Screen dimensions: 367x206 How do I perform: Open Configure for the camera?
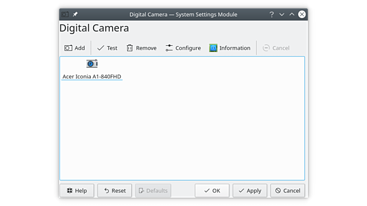pyautogui.click(x=183, y=48)
